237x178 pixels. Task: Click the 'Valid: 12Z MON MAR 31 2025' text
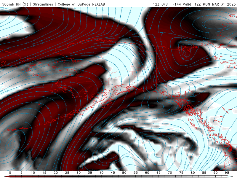[x=209, y=4]
